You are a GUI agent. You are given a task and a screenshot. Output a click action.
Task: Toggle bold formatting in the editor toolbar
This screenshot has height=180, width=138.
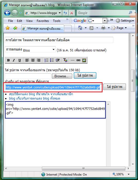(8, 60)
